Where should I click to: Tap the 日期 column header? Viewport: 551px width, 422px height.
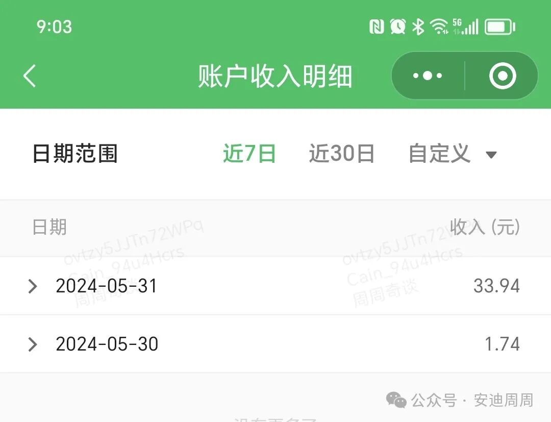(x=49, y=227)
